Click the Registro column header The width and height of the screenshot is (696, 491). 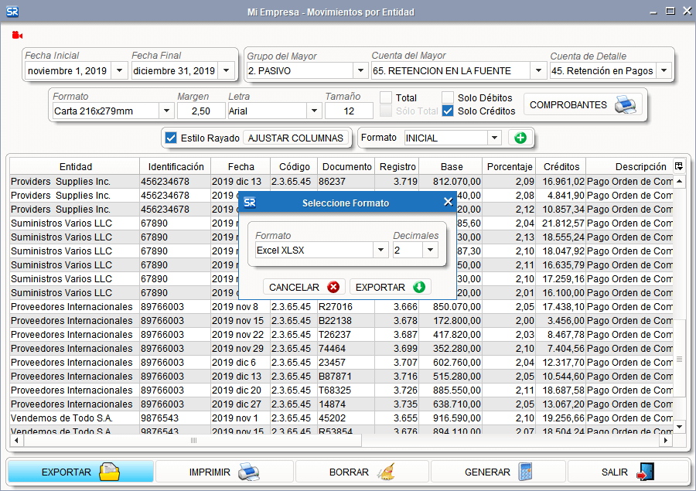tap(397, 166)
